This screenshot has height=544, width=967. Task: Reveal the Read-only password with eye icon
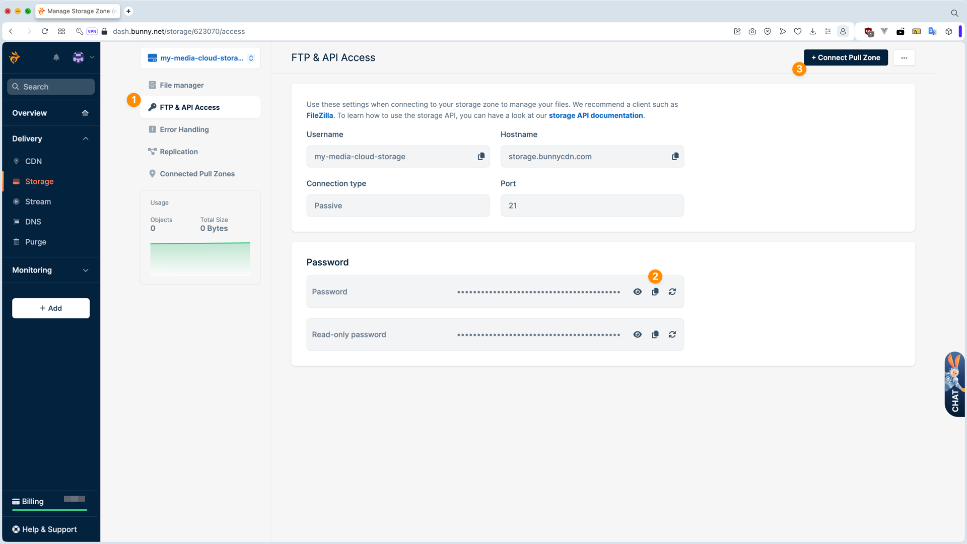pos(637,335)
